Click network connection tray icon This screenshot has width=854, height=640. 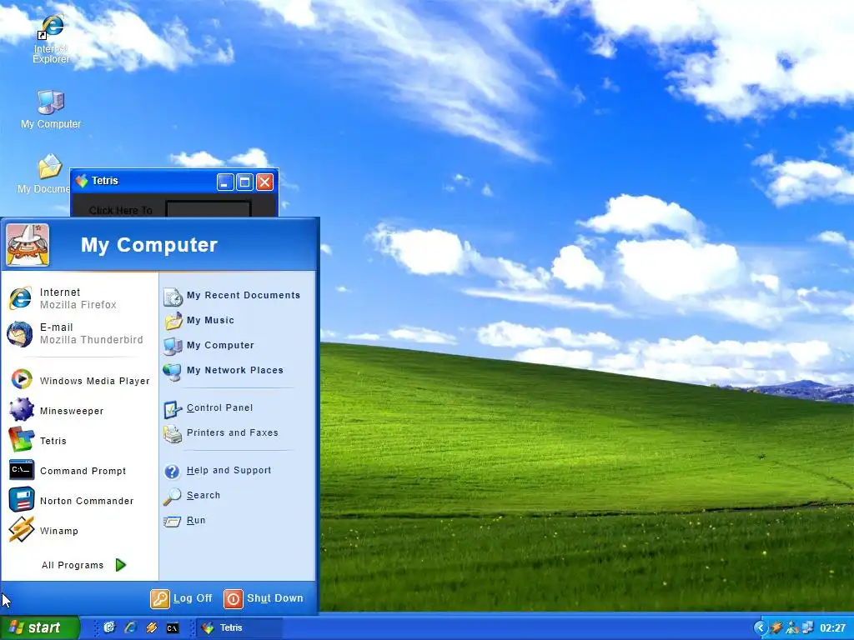[x=807, y=628]
